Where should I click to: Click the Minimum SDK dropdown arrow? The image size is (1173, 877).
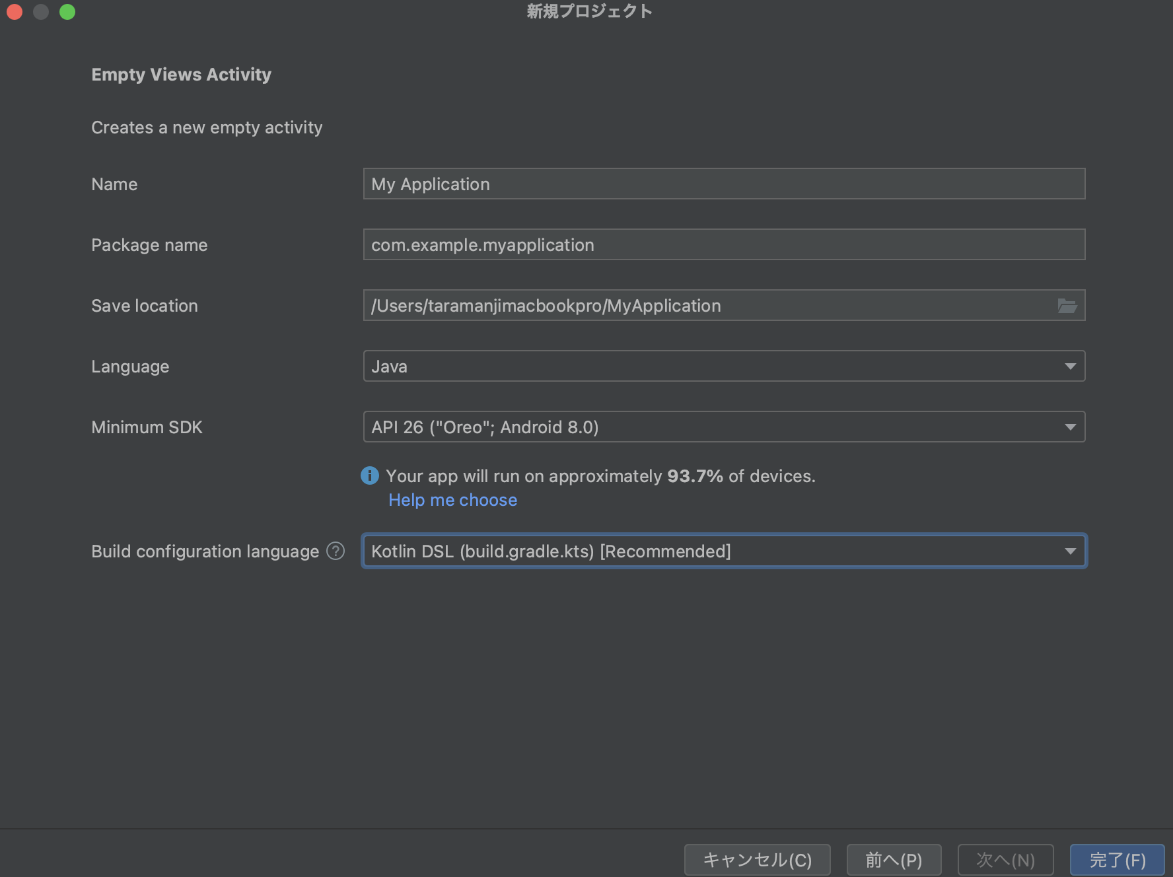[1071, 426]
